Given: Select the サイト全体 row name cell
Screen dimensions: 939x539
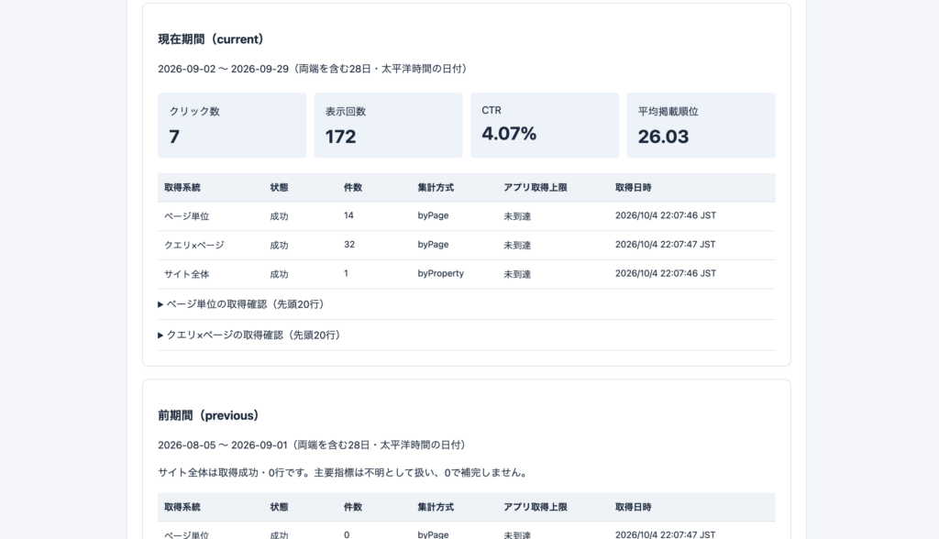Looking at the screenshot, I should coord(187,274).
